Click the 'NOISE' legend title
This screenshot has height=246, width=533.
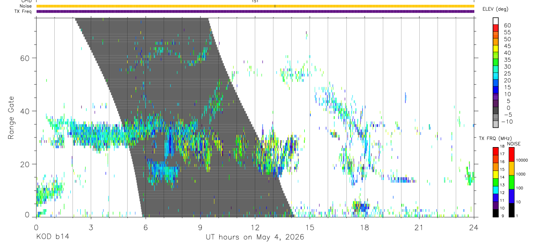point(514,144)
